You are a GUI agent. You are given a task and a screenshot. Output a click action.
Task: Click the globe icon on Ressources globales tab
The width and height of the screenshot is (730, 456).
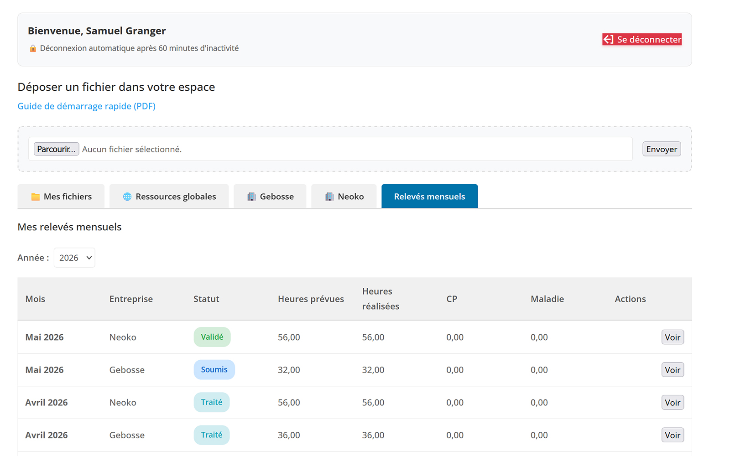127,197
